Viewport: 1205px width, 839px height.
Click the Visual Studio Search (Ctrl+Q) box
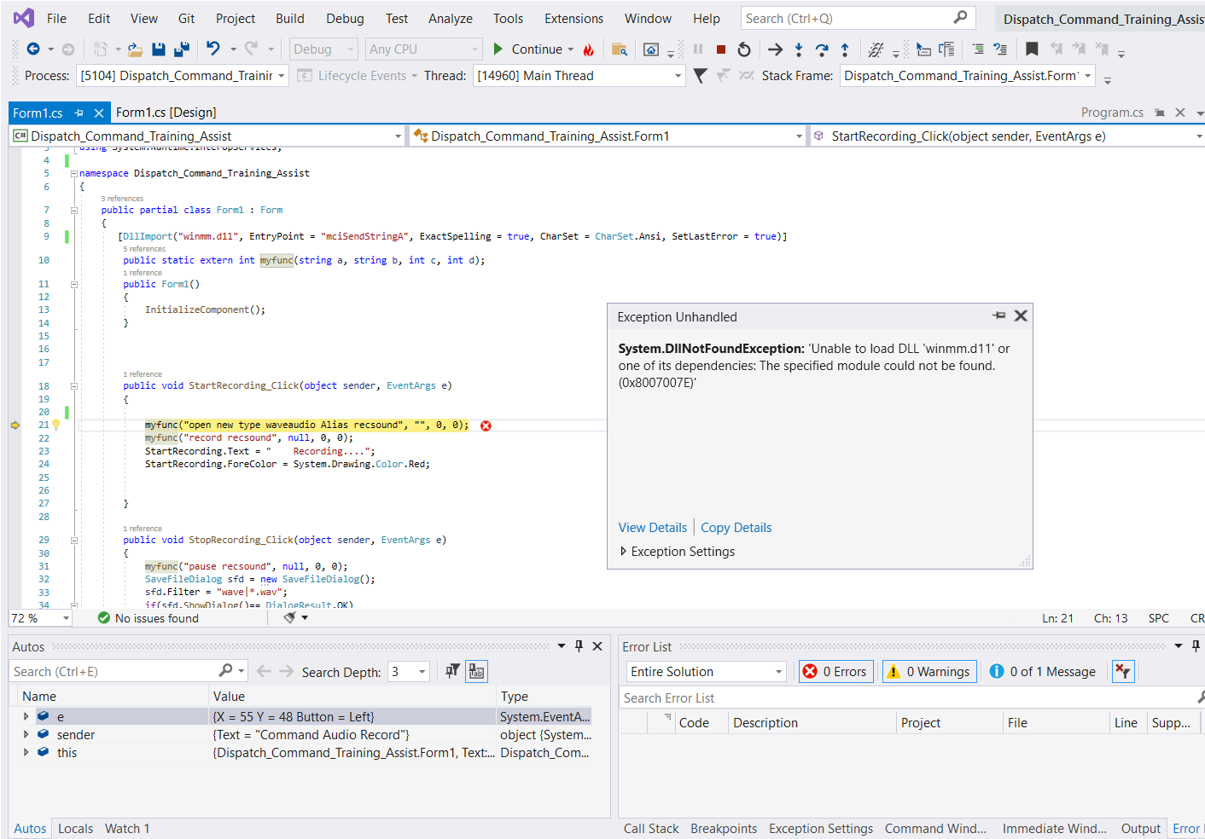[858, 18]
